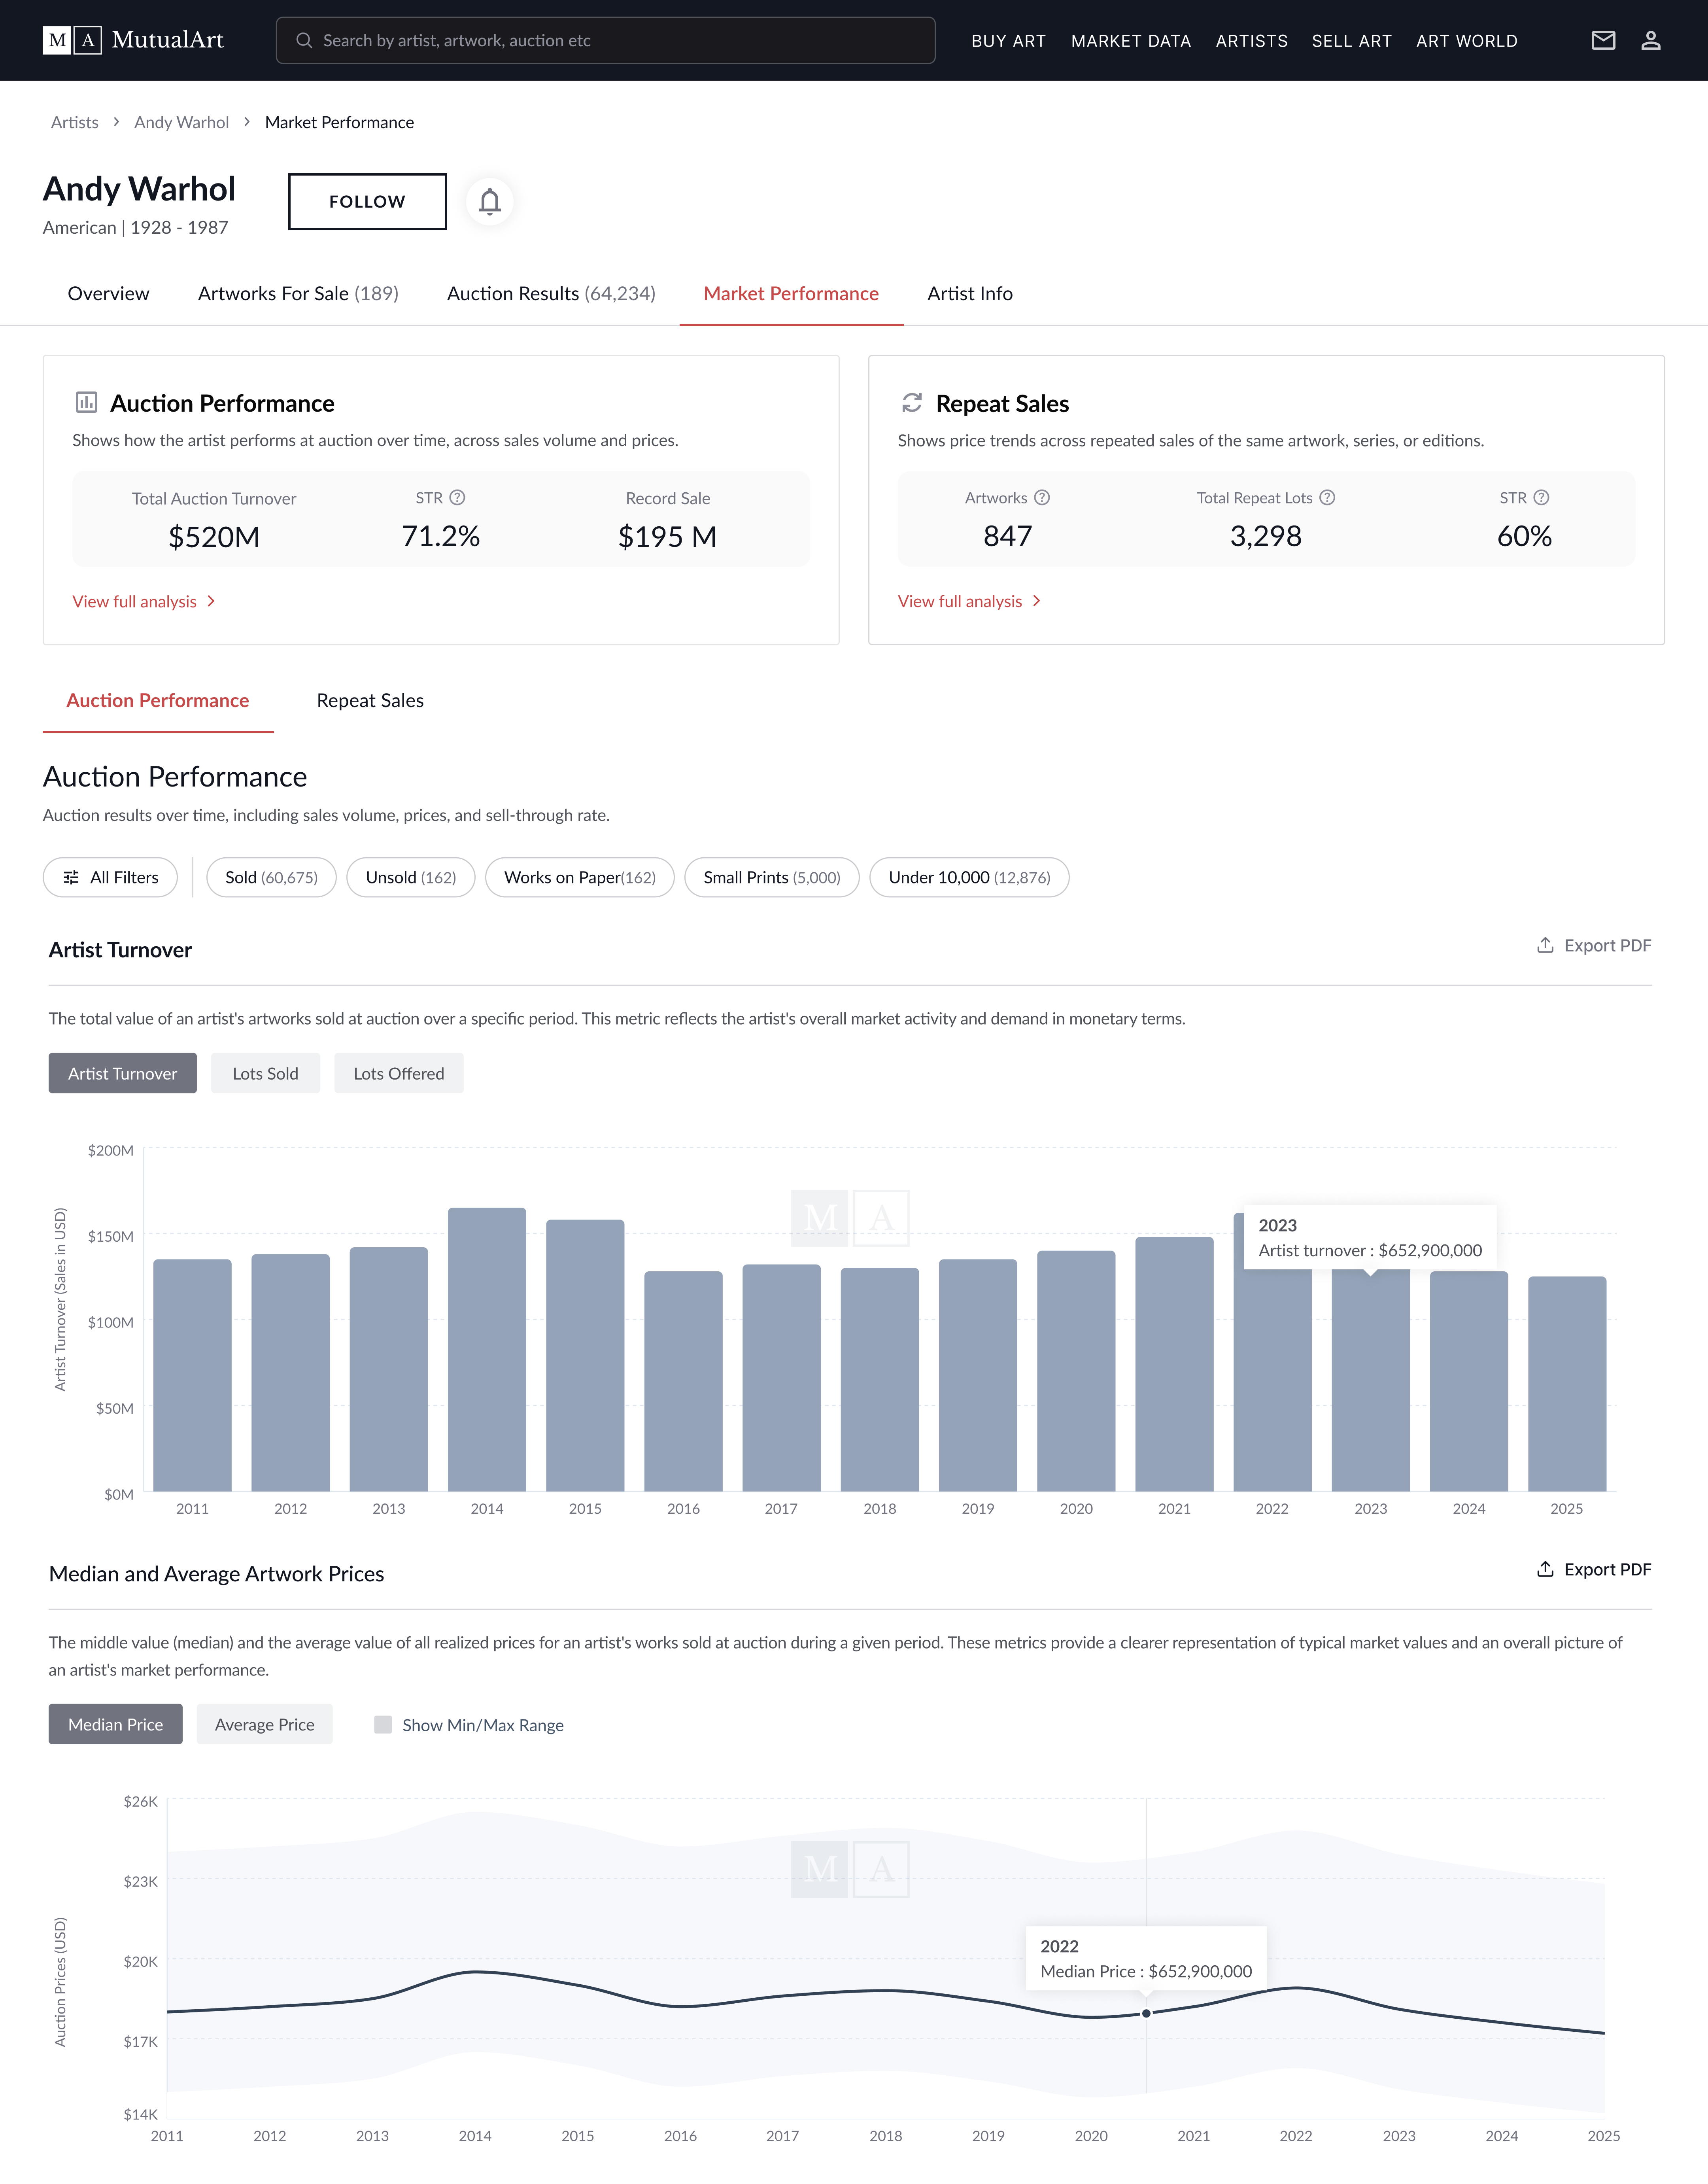Click the Repeat Sales refresh icon
This screenshot has width=1708, height=2184.
912,402
